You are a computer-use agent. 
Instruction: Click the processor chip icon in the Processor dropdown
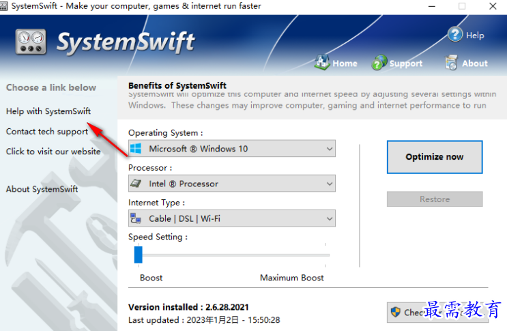pos(136,184)
